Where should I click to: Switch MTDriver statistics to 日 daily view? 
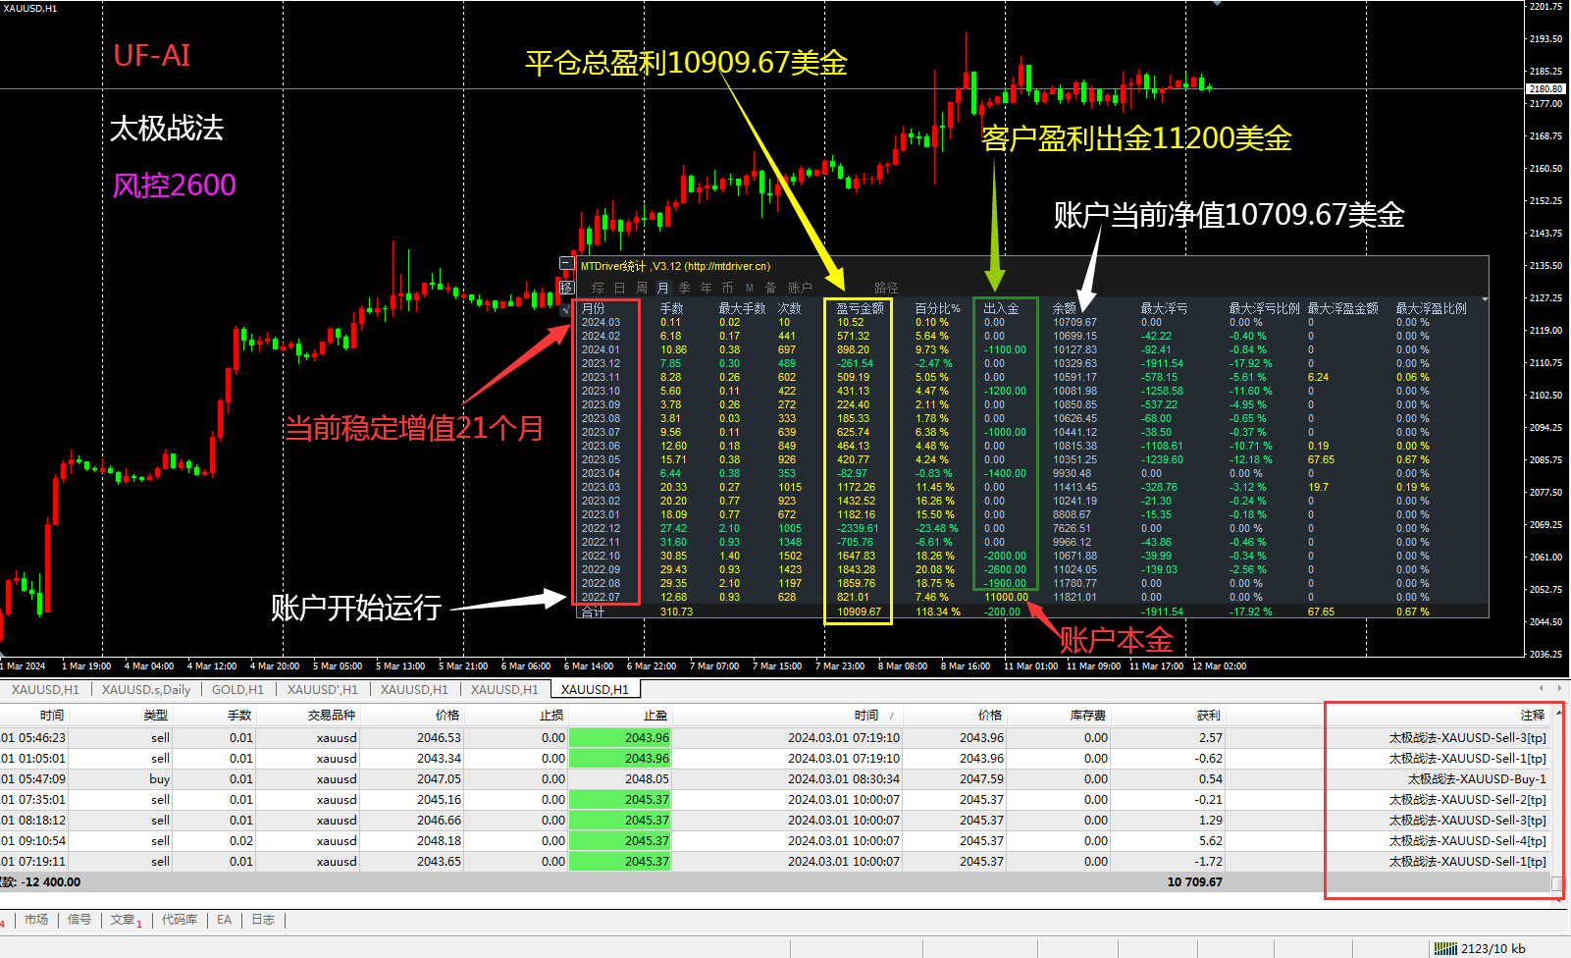[620, 287]
